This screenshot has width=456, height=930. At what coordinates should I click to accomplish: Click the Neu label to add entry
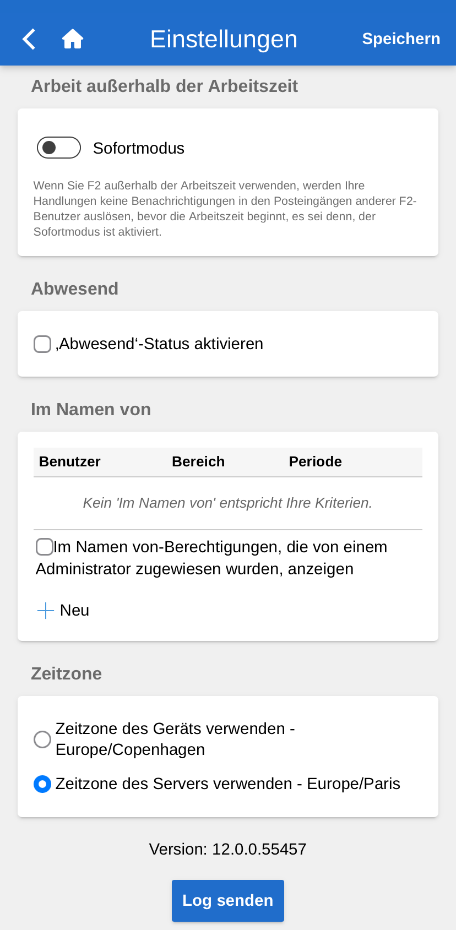(74, 610)
